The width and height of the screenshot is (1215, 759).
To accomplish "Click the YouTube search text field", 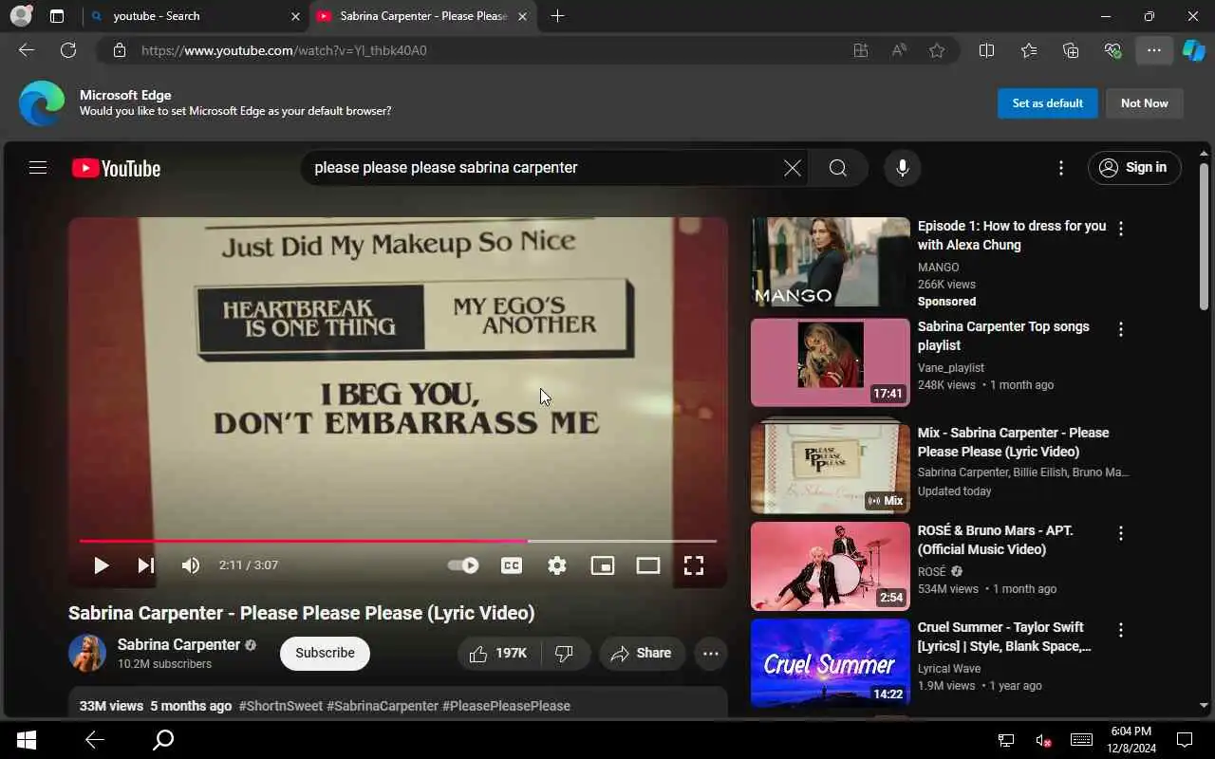I will pyautogui.click(x=541, y=168).
